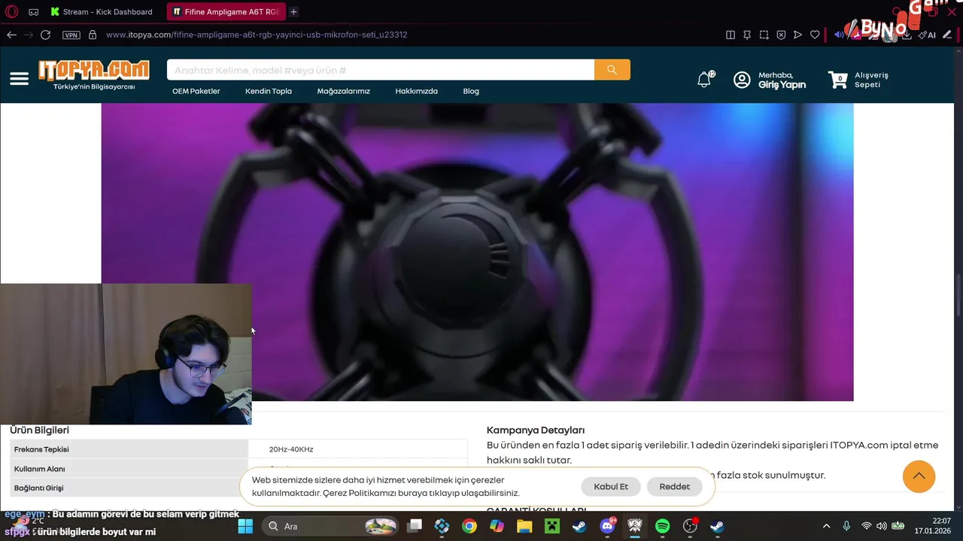Image resolution: width=963 pixels, height=541 pixels.
Task: Select the Kullanım Alanı row label
Action: (x=40, y=469)
